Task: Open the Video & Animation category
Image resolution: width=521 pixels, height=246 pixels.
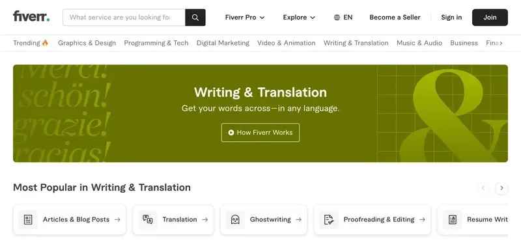Action: pyautogui.click(x=287, y=43)
